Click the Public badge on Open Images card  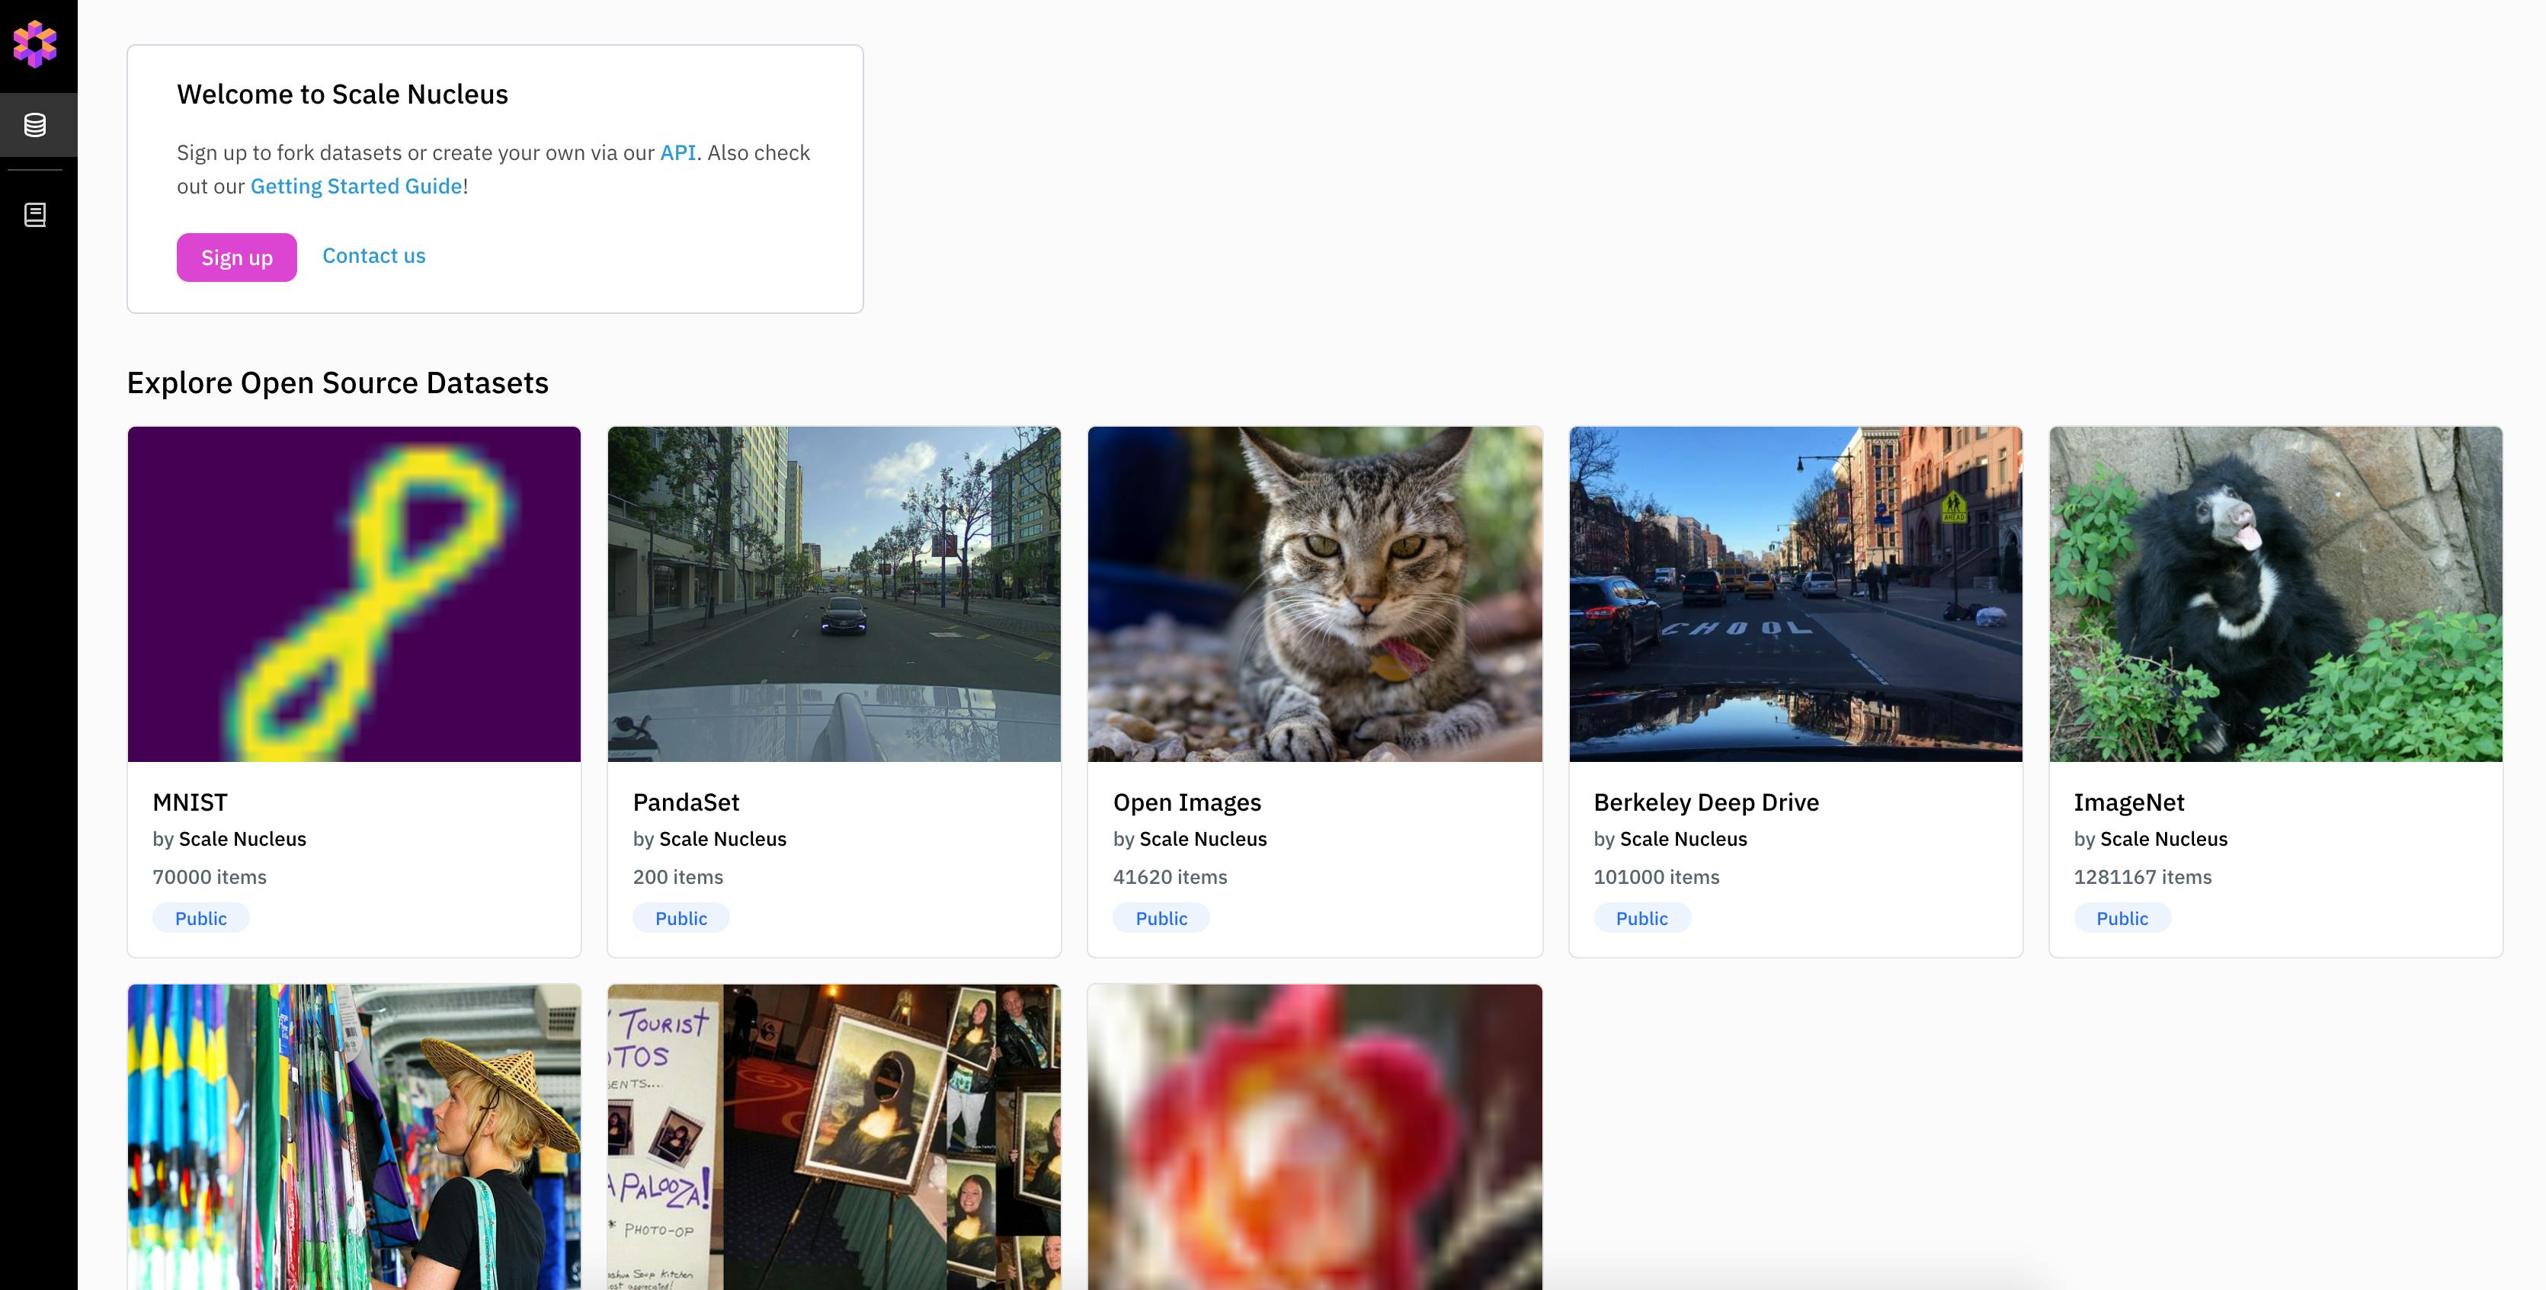[x=1161, y=918]
